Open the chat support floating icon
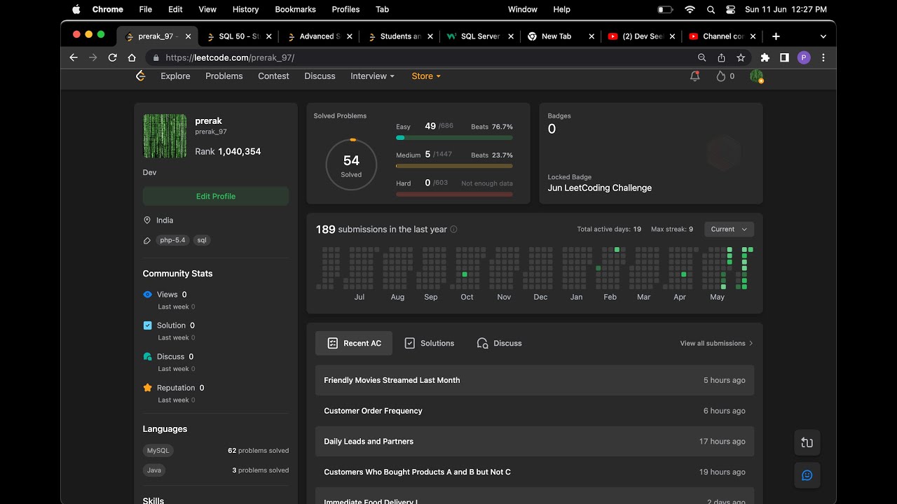 807,475
